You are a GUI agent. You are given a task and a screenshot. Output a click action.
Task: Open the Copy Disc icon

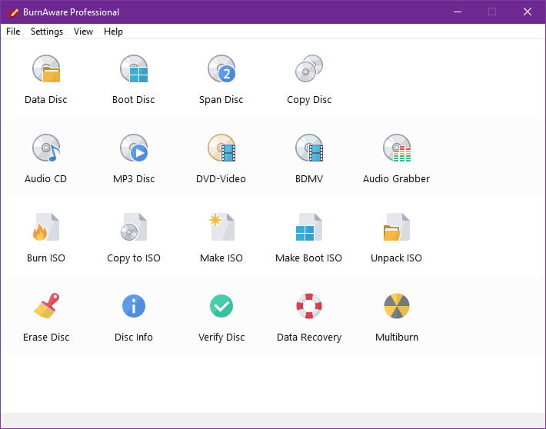[x=309, y=68]
